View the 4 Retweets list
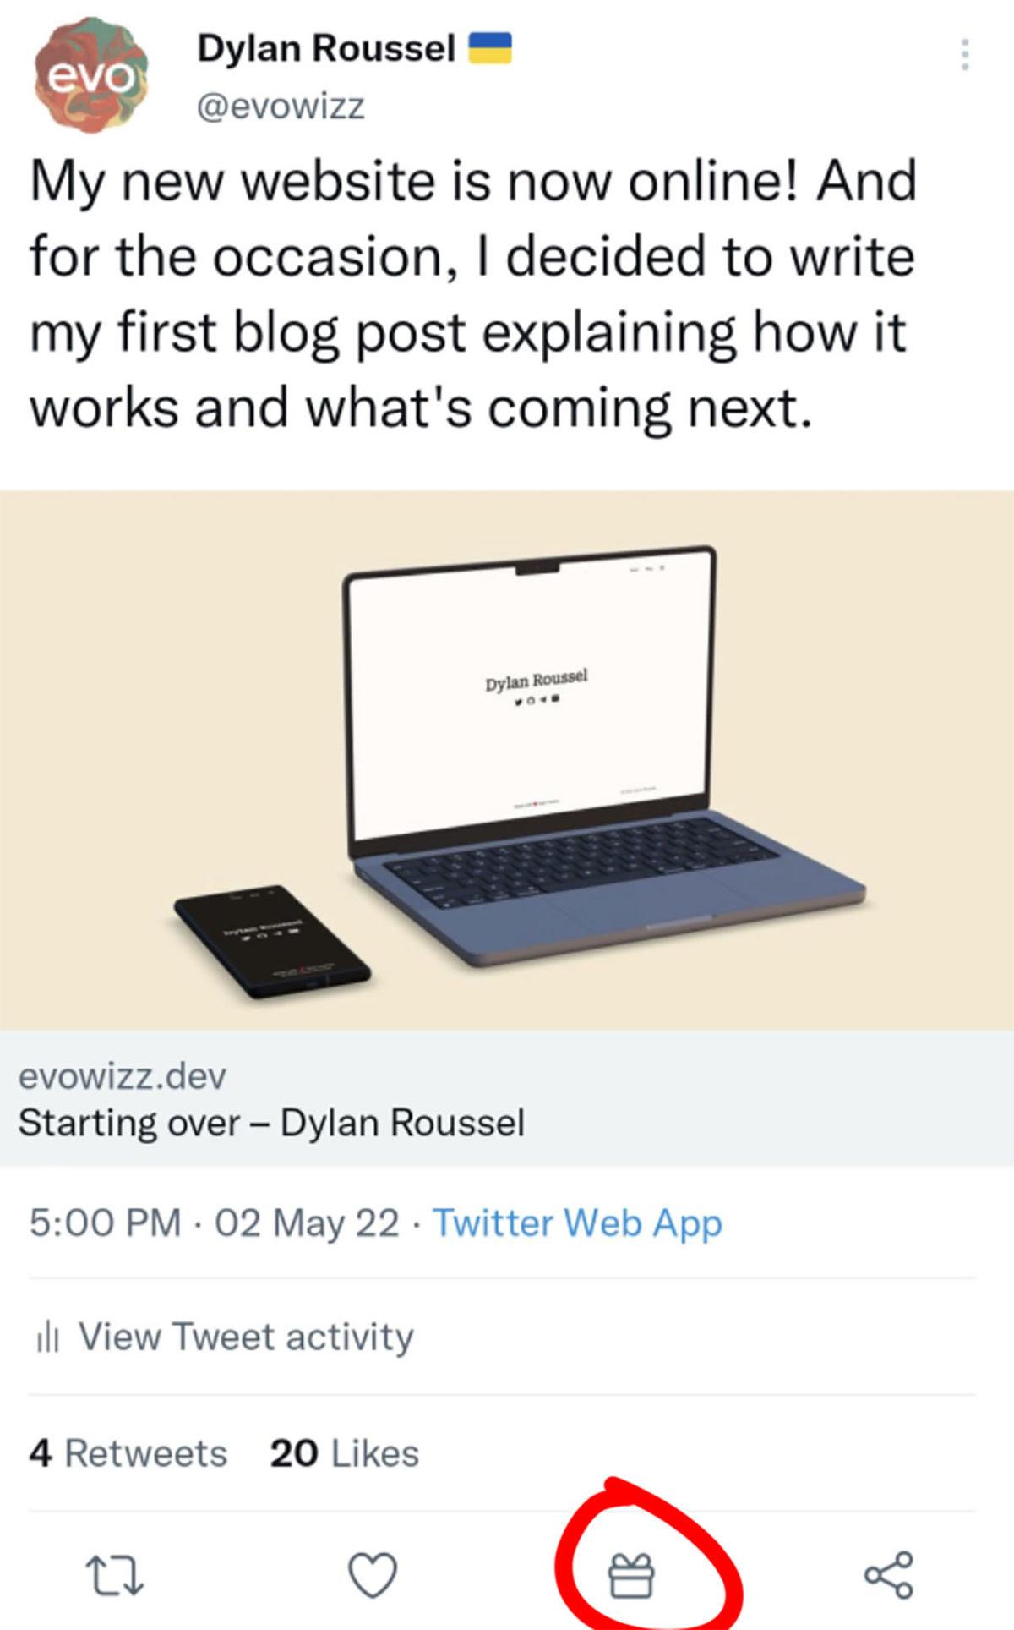 (128, 1453)
